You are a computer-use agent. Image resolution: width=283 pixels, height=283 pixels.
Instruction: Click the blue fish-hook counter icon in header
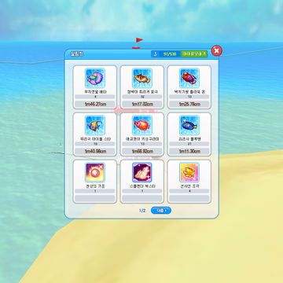155,54
